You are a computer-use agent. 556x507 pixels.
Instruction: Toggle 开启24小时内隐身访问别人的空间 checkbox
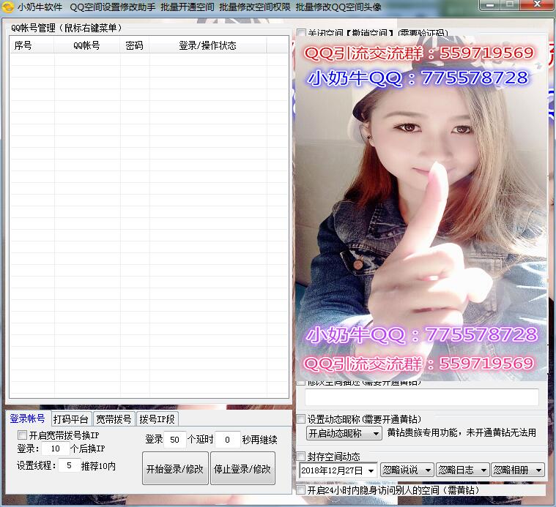click(x=301, y=489)
